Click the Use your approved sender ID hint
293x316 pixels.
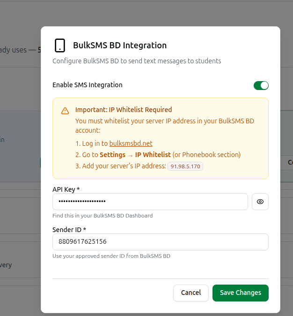pyautogui.click(x=111, y=256)
